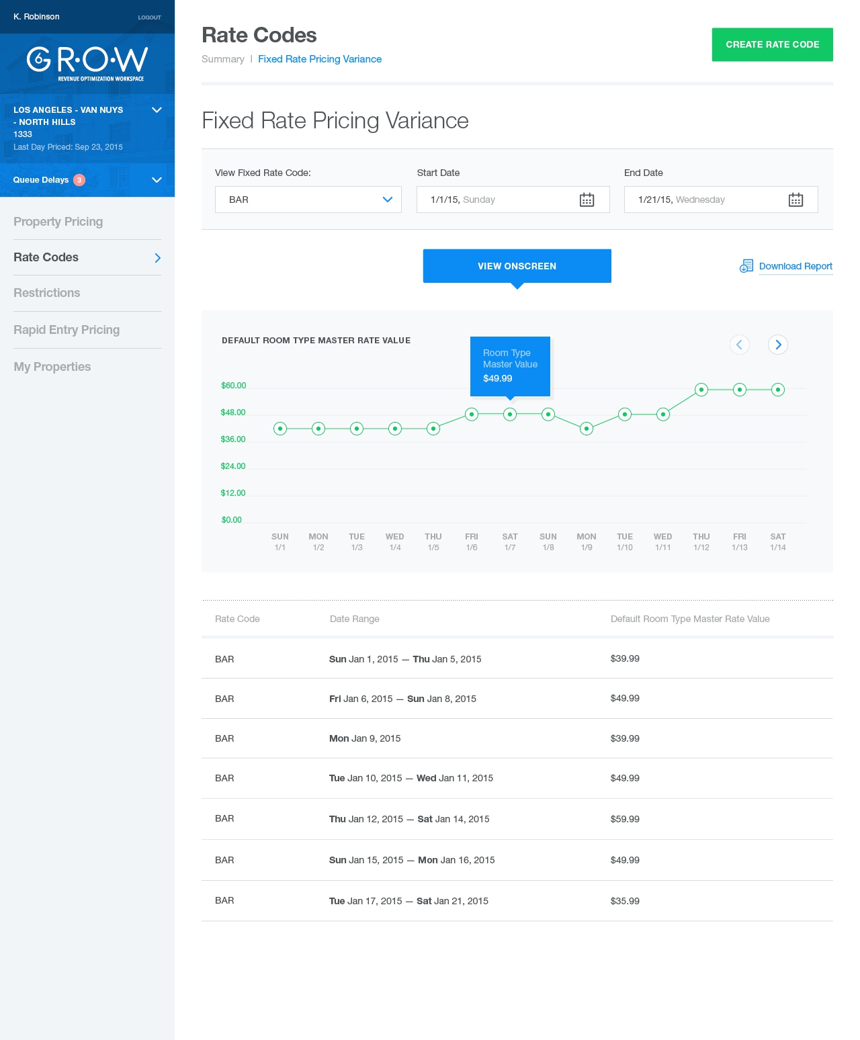The height and width of the screenshot is (1040, 860).
Task: Open the End Date calendar picker icon
Action: pyautogui.click(x=795, y=200)
